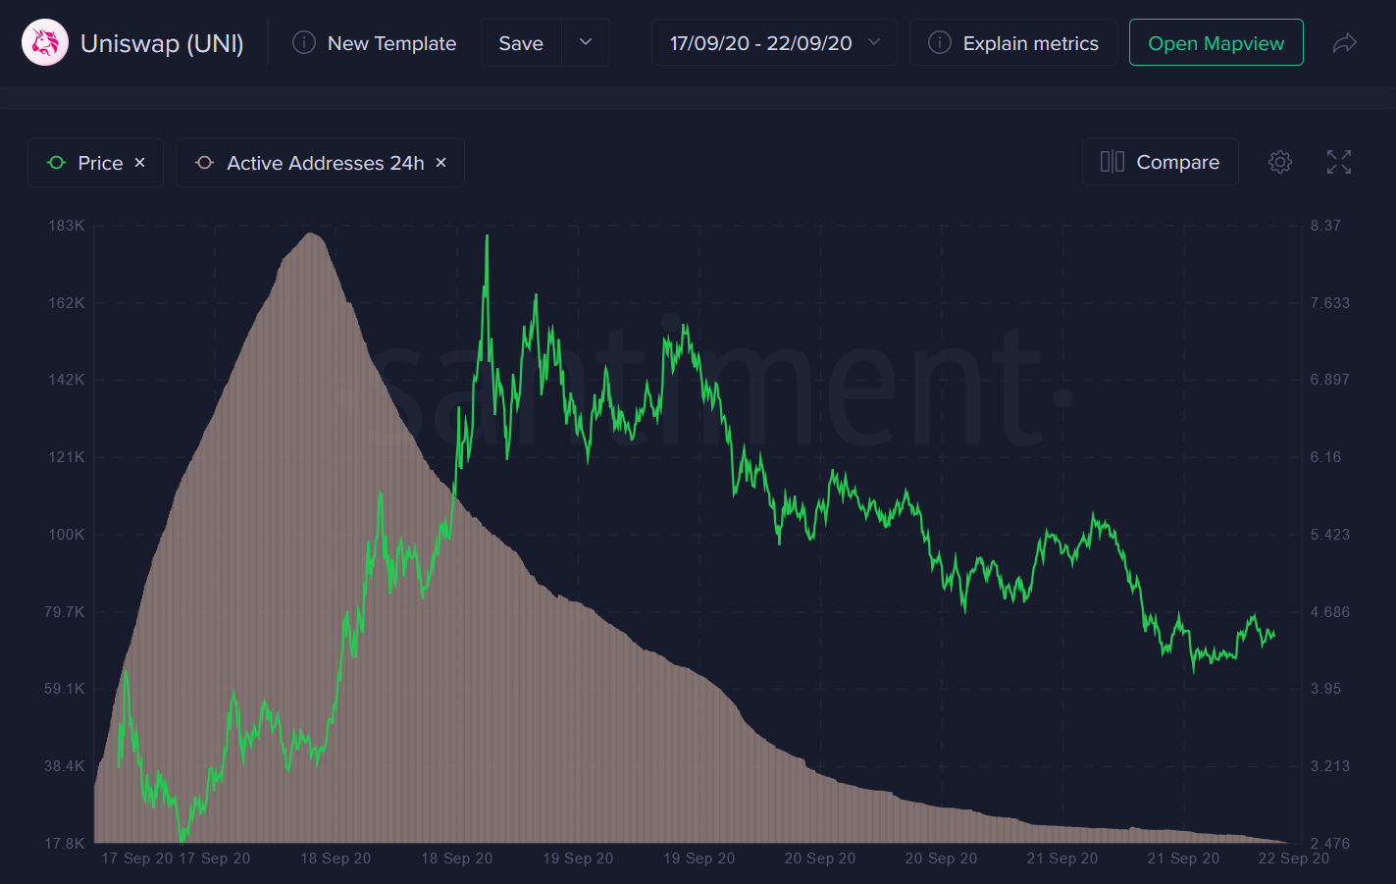
Task: Click the 8.37 price axis label
Action: tap(1325, 226)
